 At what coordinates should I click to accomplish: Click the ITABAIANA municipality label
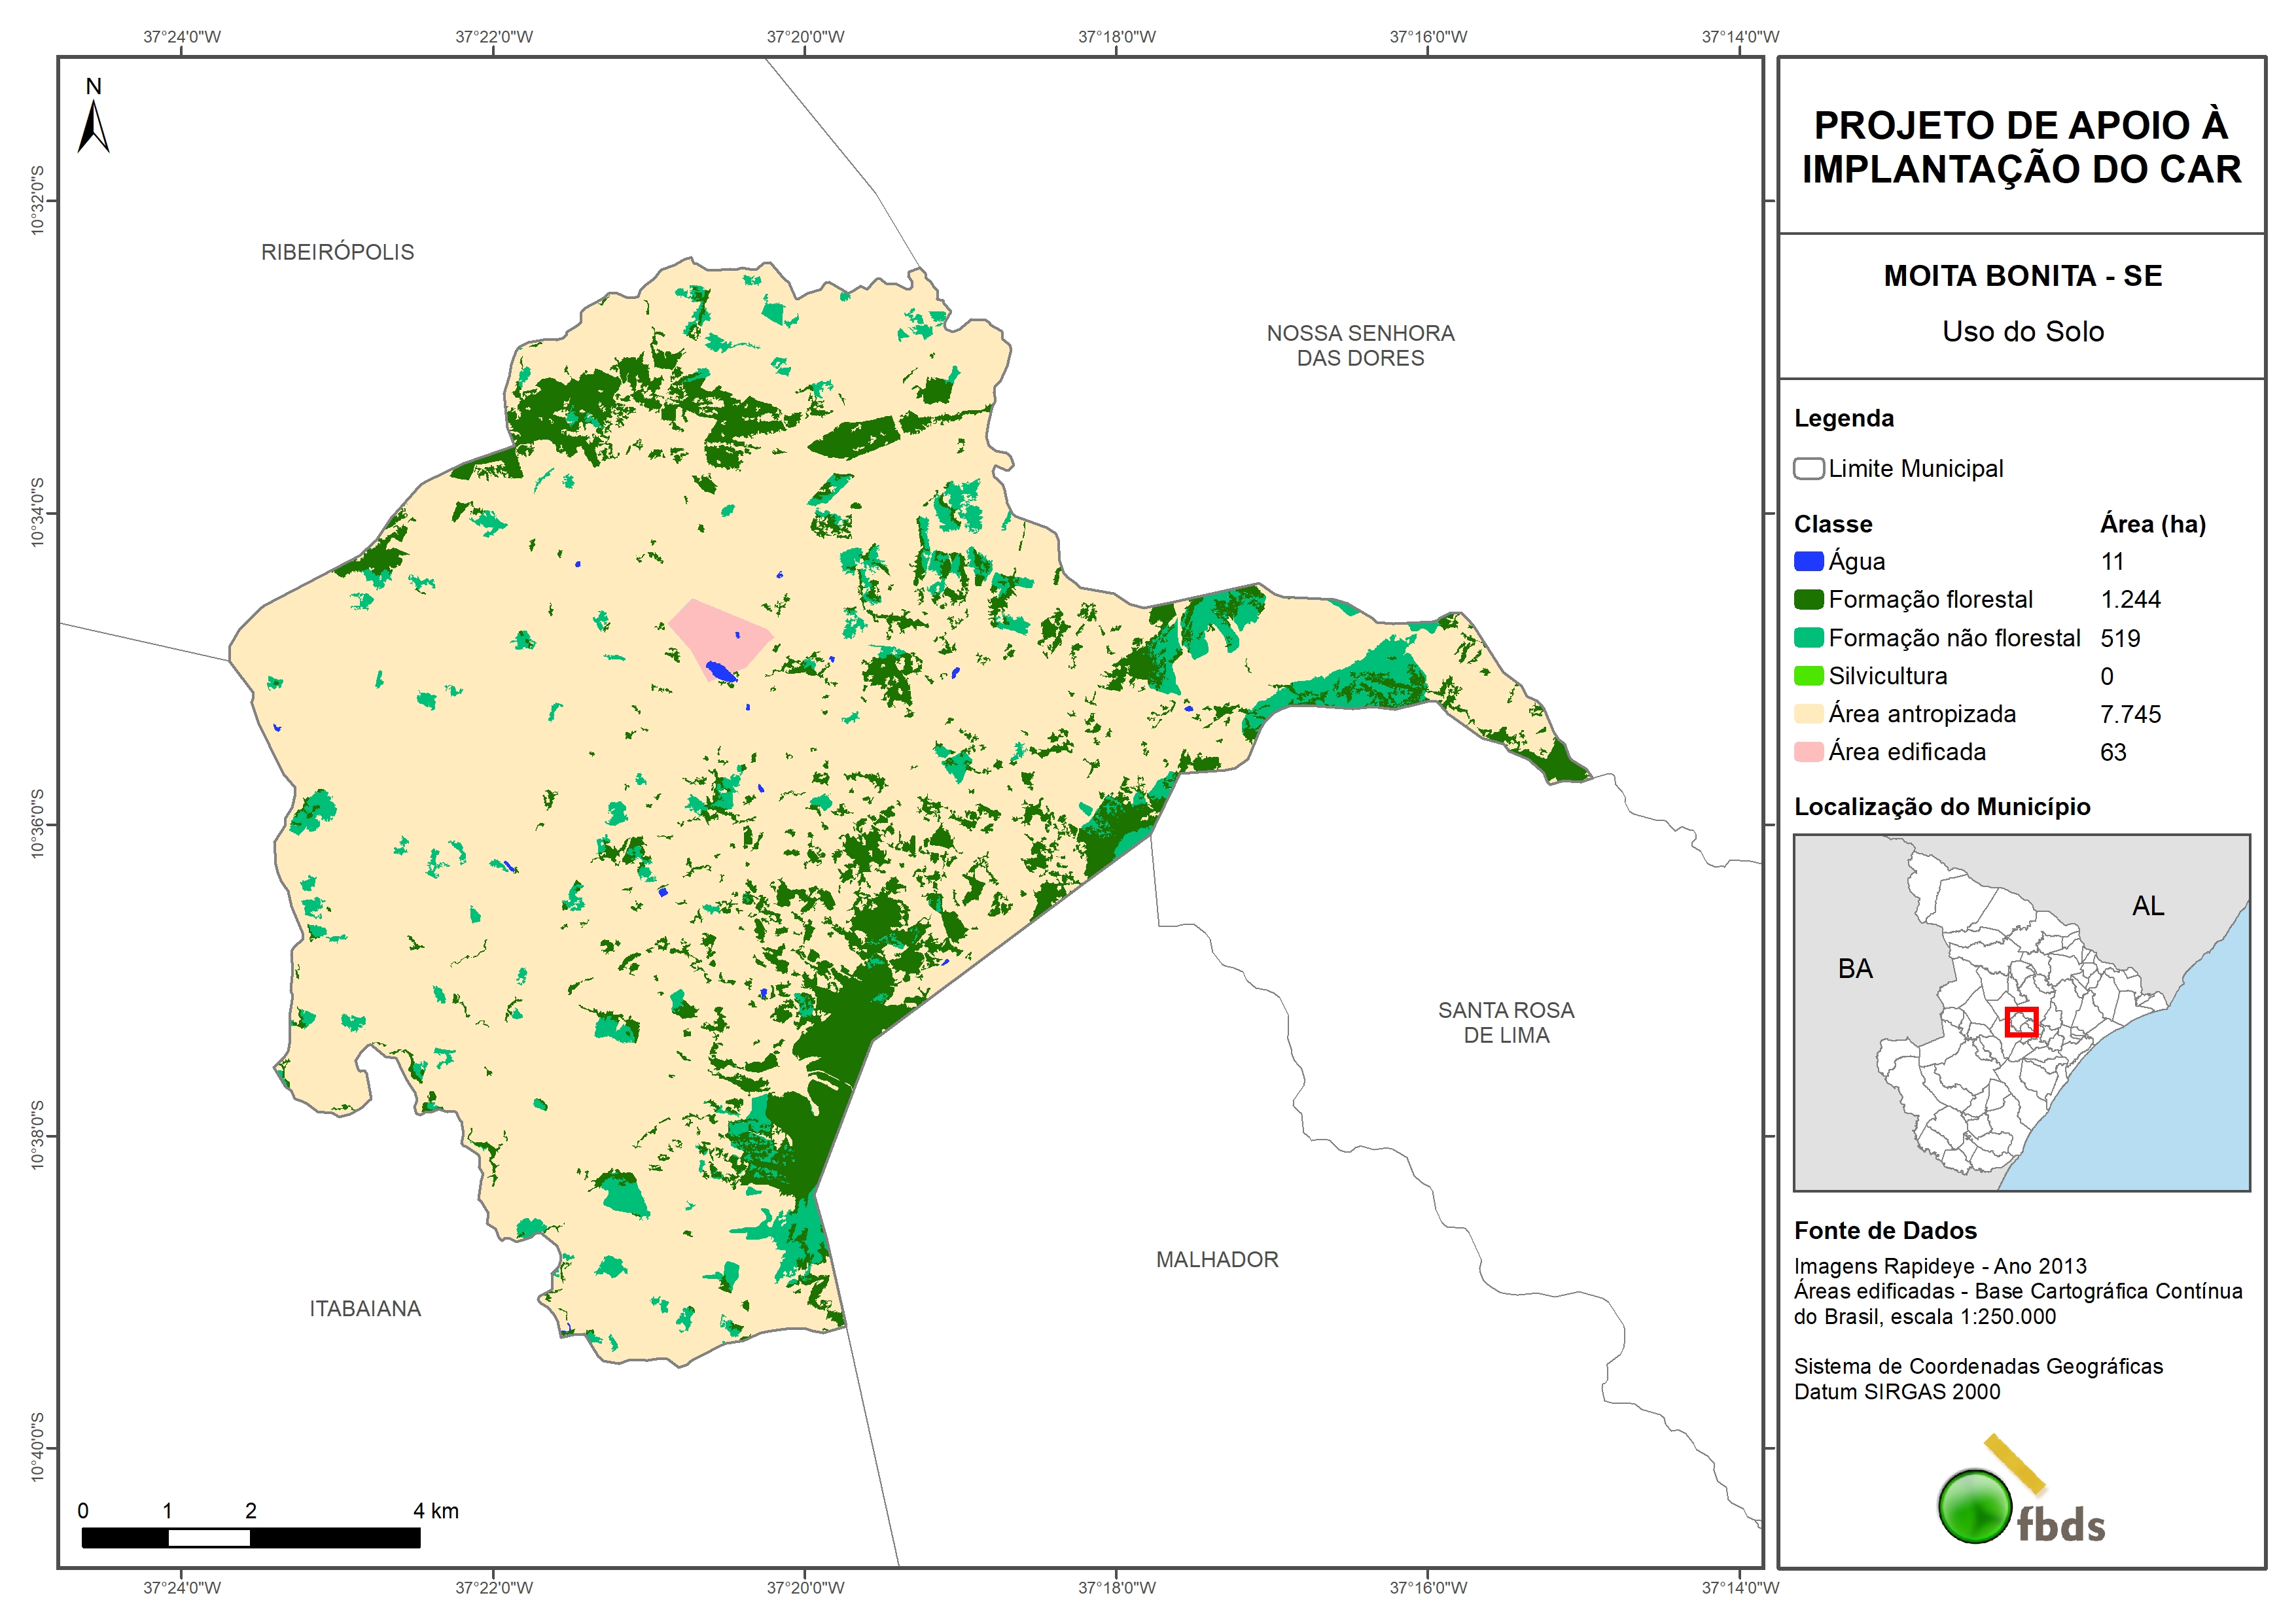pos(365,1308)
